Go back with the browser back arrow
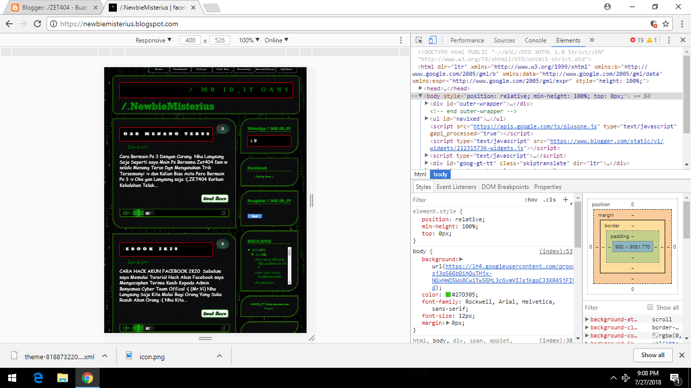 (9, 24)
